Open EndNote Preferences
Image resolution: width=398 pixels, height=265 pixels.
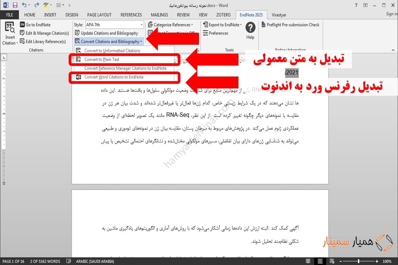click(x=216, y=33)
